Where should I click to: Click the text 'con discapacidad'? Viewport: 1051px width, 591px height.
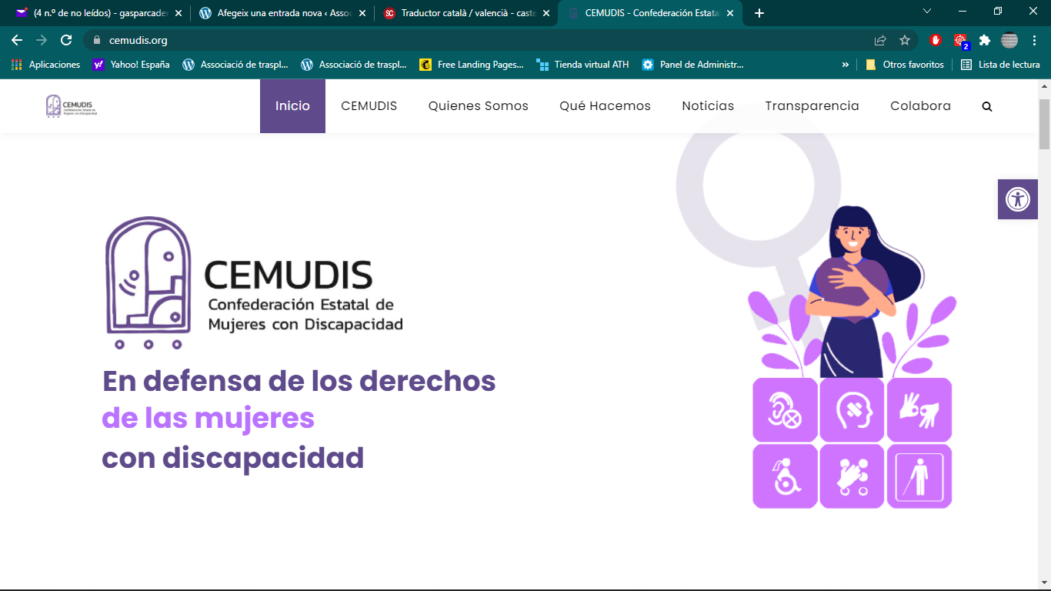(233, 459)
